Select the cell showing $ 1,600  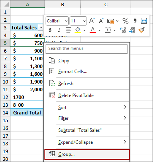(27, 74)
